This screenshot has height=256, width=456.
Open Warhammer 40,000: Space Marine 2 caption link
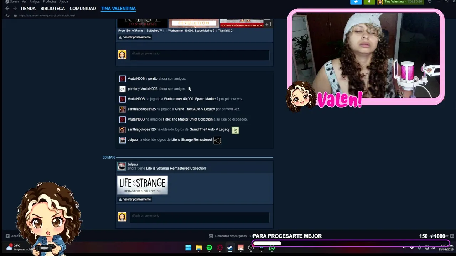coord(191,31)
